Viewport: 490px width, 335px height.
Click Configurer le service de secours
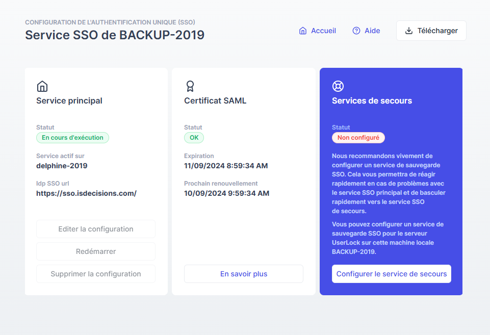click(392, 274)
